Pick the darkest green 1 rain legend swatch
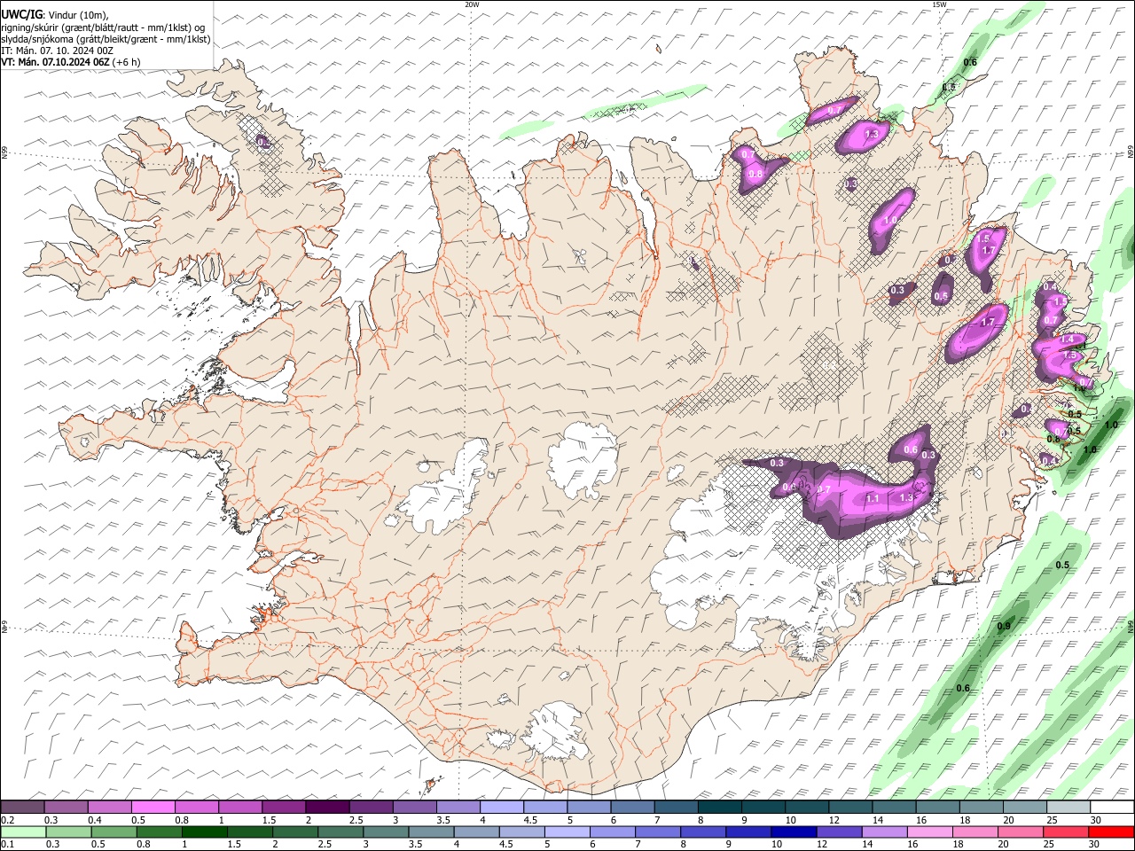The height and width of the screenshot is (851, 1135). (x=205, y=832)
